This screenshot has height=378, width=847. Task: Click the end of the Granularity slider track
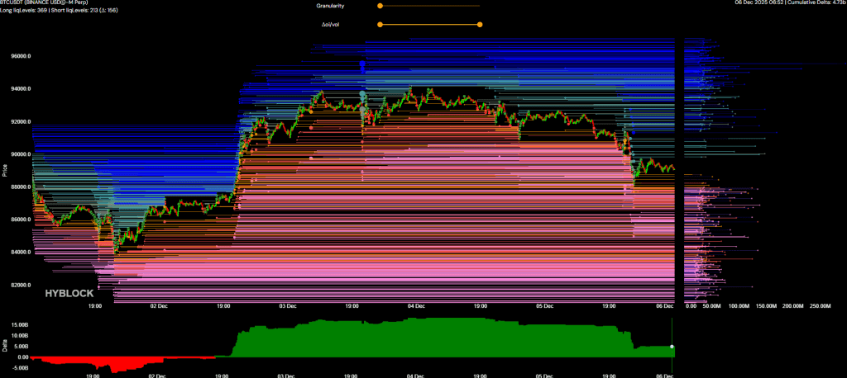point(480,6)
